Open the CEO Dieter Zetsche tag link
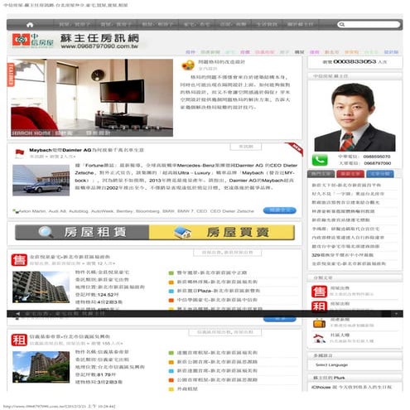The height and width of the screenshot is (410, 410). tap(232, 211)
